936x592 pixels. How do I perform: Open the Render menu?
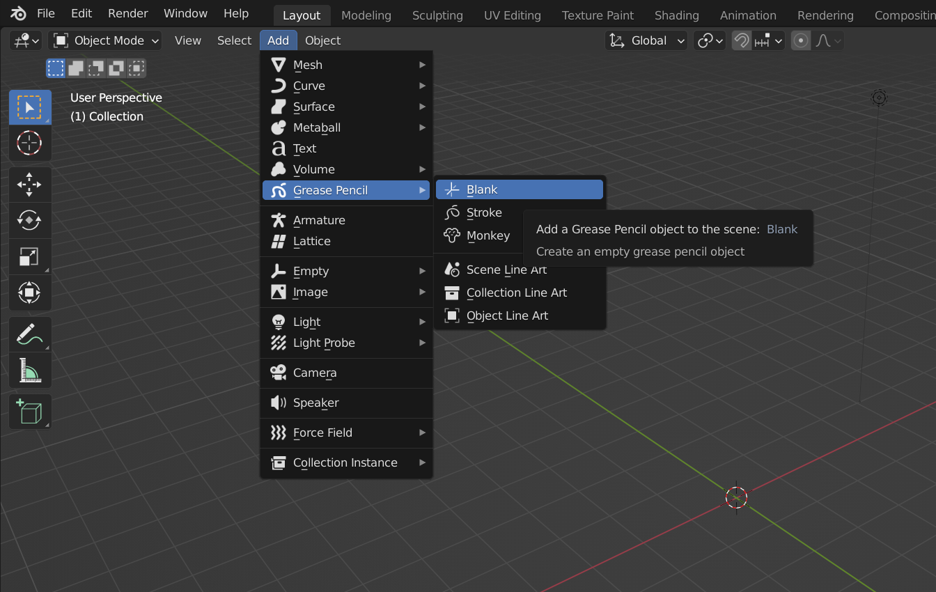click(127, 13)
